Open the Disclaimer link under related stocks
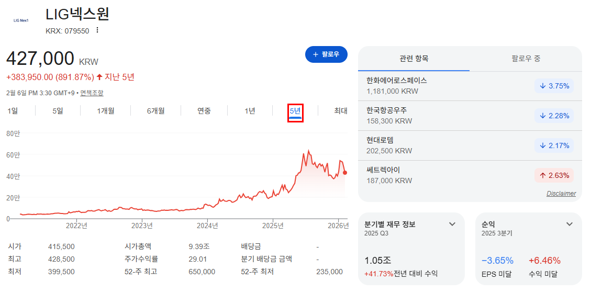The image size is (591, 292). [561, 194]
